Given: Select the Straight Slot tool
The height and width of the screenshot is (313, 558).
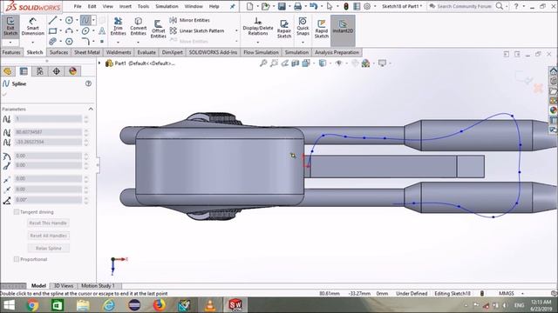Looking at the screenshot, I should (x=52, y=41).
